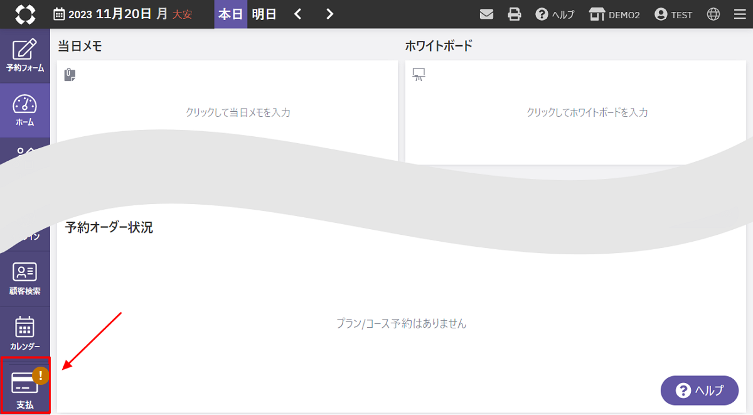Open ホーム in the sidebar
The height and width of the screenshot is (415, 753).
[x=25, y=111]
